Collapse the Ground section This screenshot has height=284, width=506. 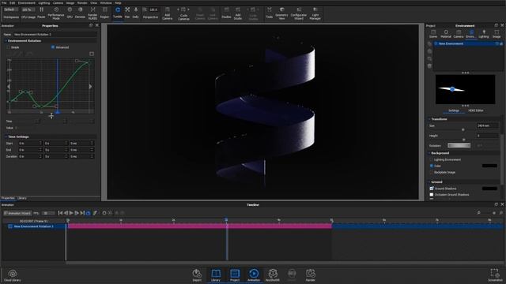429,182
